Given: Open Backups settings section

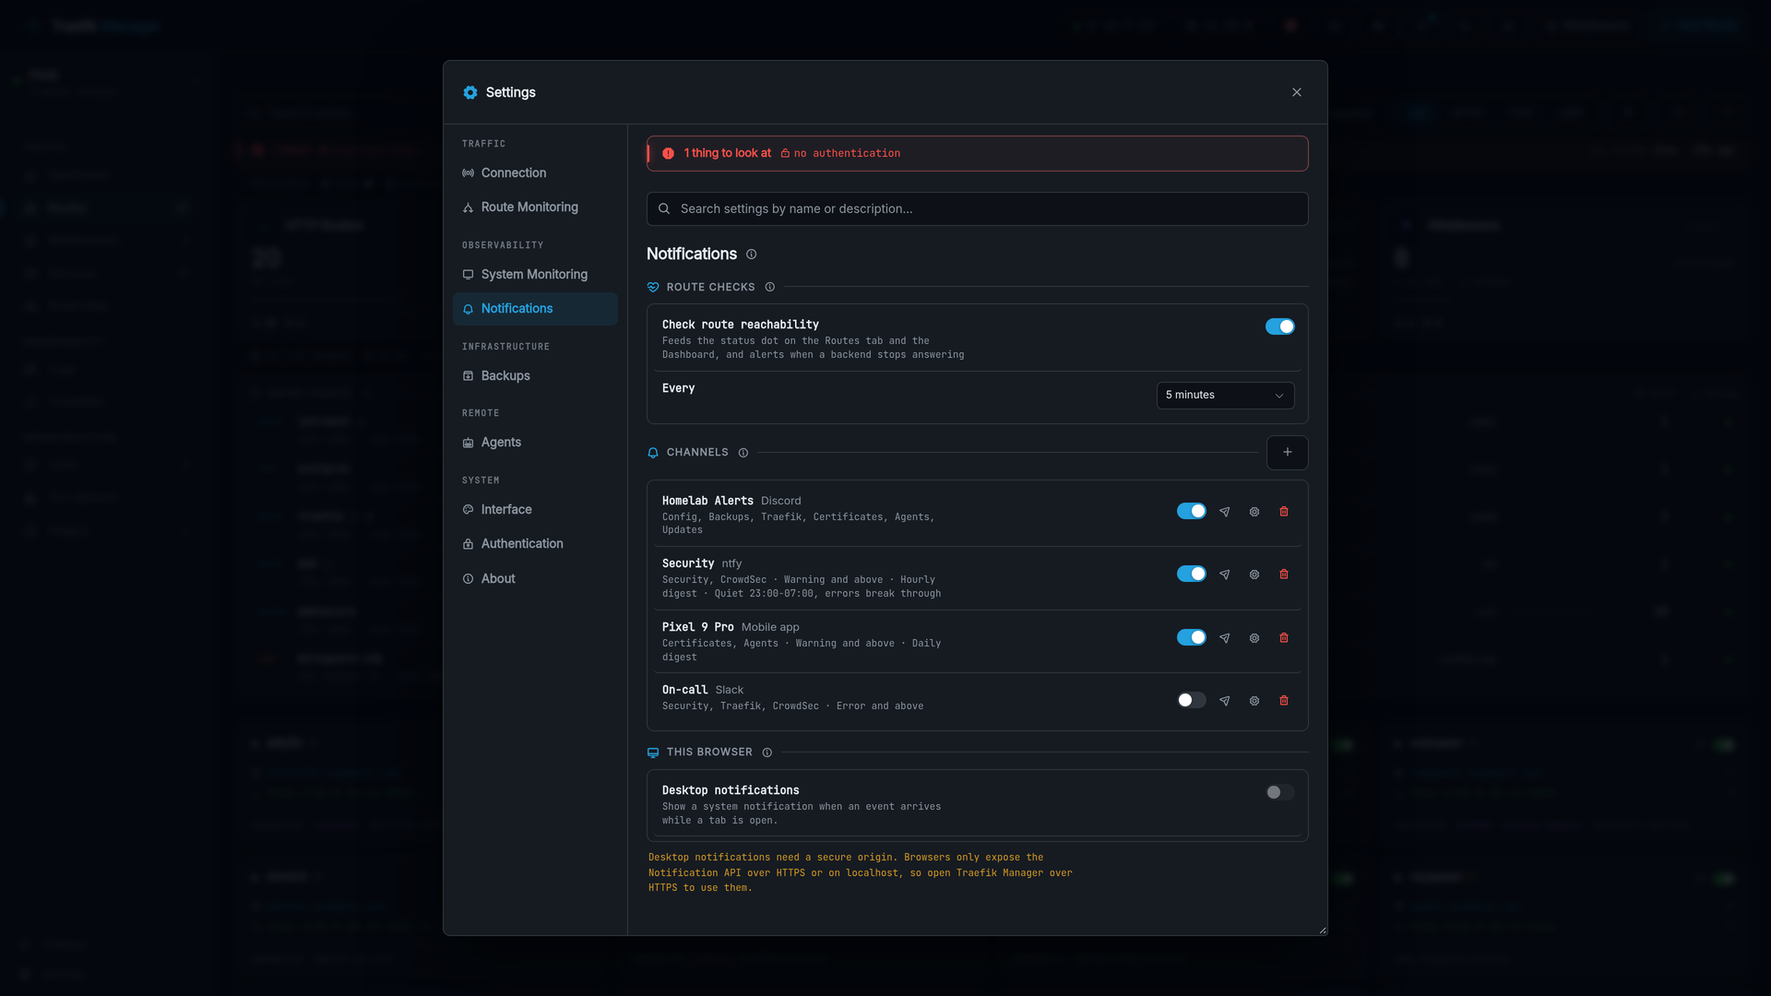Looking at the screenshot, I should (x=535, y=376).
